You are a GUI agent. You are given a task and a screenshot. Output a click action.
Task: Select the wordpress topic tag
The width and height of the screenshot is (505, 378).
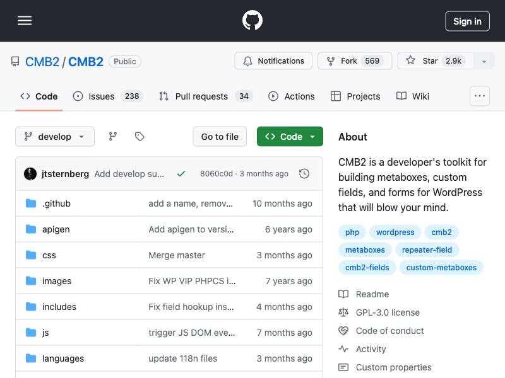395,232
